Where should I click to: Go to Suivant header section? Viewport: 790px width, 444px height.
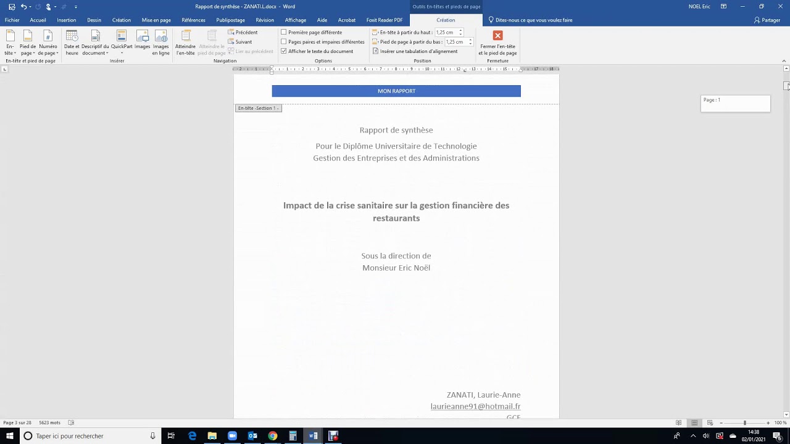tap(239, 42)
